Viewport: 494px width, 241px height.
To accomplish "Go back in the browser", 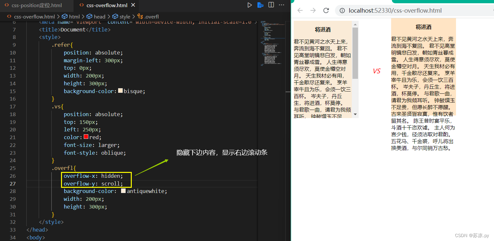I will pyautogui.click(x=300, y=10).
